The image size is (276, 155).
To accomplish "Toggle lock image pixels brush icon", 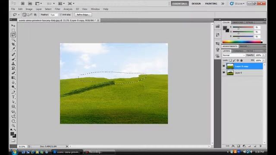I will pos(234,60).
